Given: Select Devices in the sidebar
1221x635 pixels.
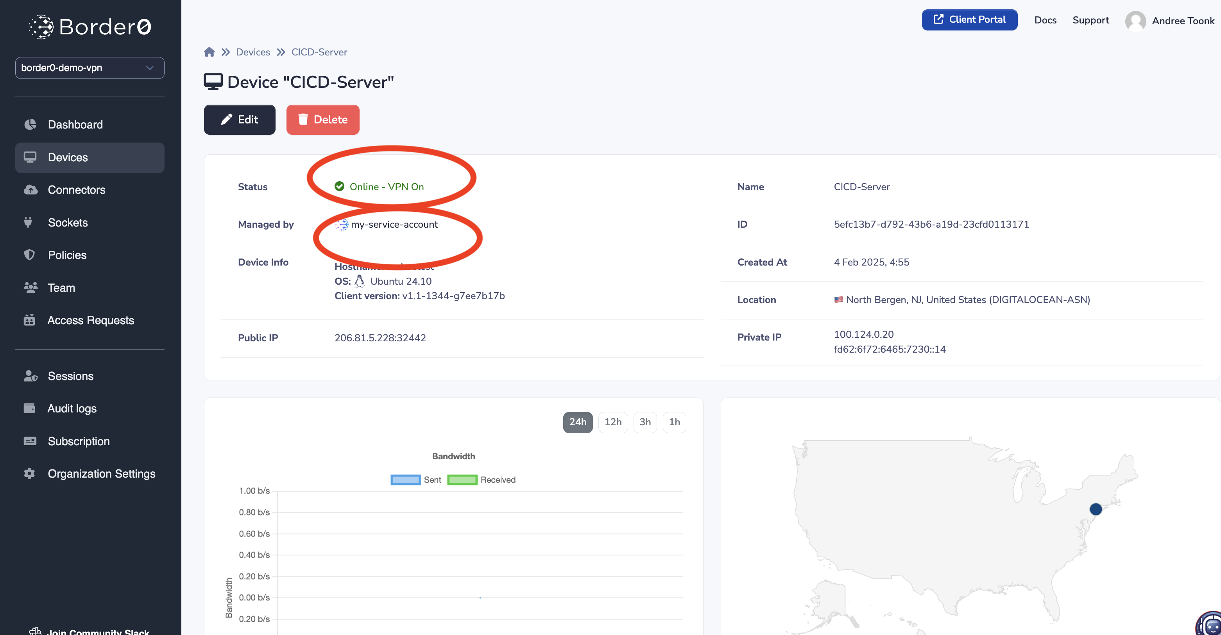Looking at the screenshot, I should coord(90,157).
